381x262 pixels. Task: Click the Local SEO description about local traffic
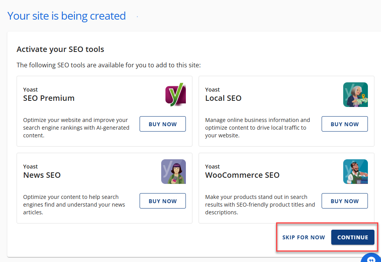coord(257,128)
